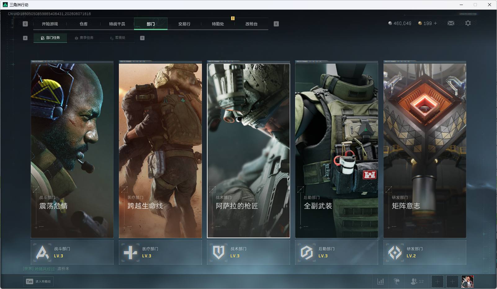Minimize the 三角洲行动 window

(x=461, y=5)
